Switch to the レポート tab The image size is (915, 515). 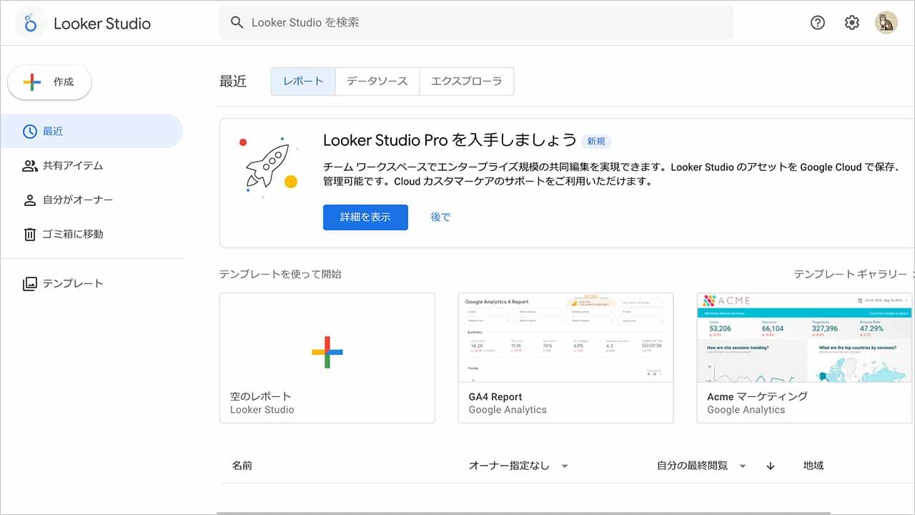pyautogui.click(x=303, y=82)
